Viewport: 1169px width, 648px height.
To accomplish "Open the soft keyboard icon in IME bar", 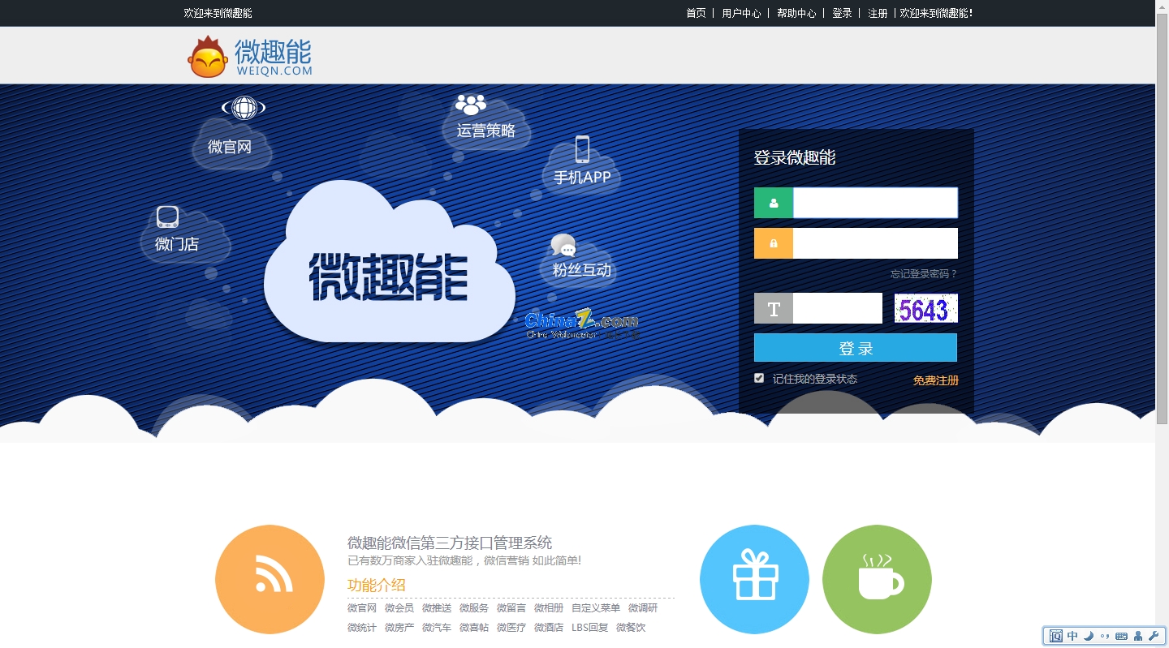I will click(1122, 636).
